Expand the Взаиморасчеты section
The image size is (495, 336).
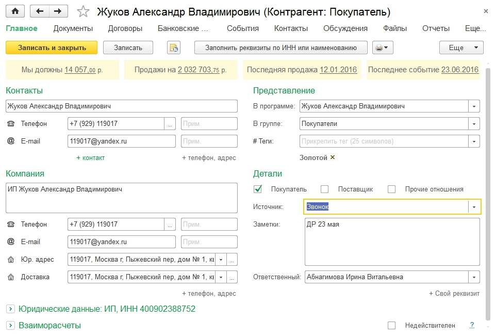tap(10, 325)
